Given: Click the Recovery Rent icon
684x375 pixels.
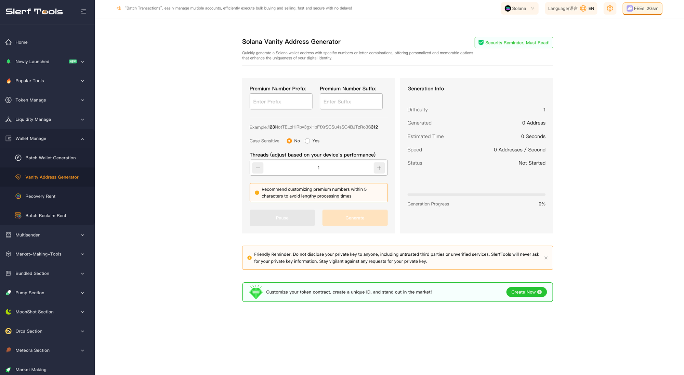Looking at the screenshot, I should (x=18, y=196).
